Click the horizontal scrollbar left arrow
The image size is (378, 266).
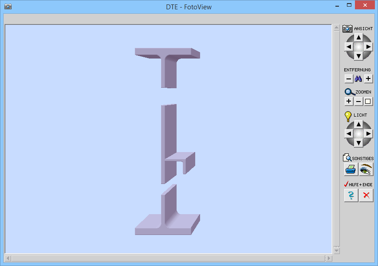tap(8, 258)
